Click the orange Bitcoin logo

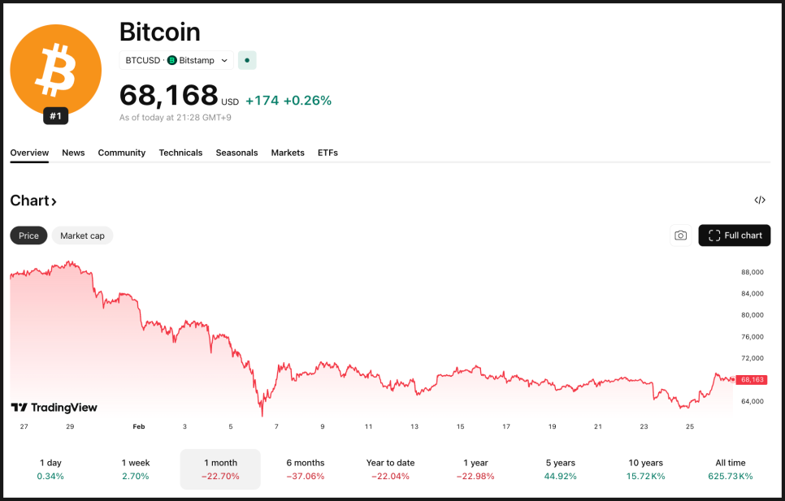tap(55, 70)
